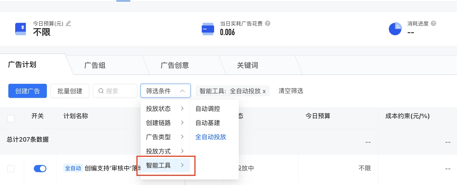Click the pencil icon to edit 今日预算

point(68,24)
